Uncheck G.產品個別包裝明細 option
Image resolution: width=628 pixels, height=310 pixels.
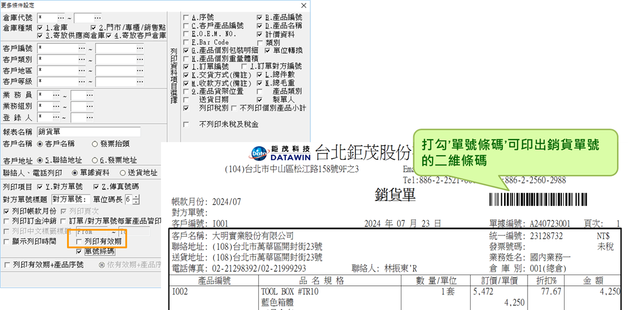point(186,51)
